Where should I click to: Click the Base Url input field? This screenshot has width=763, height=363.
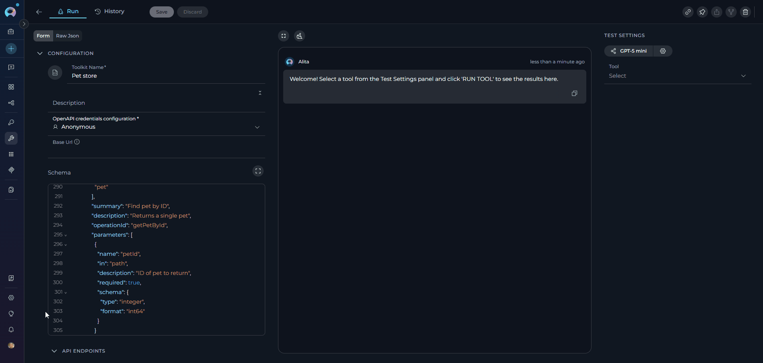tap(156, 151)
